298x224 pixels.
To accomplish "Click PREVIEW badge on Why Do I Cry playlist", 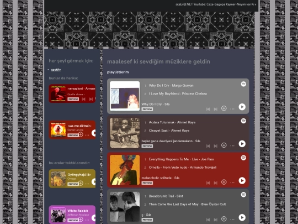I will (x=147, y=110).
